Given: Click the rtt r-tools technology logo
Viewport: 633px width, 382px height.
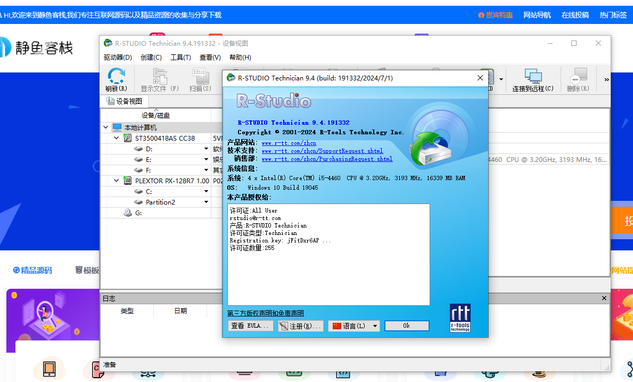Looking at the screenshot, I should 460,318.
